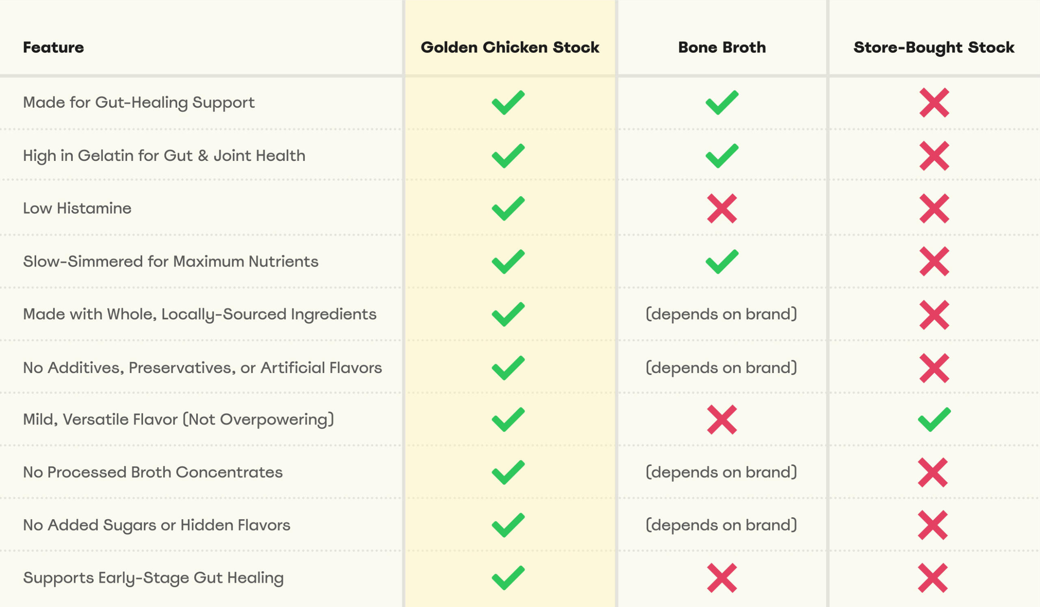Click the No Processed Broth Concentrates label
This screenshot has height=607, width=1040.
click(x=153, y=472)
